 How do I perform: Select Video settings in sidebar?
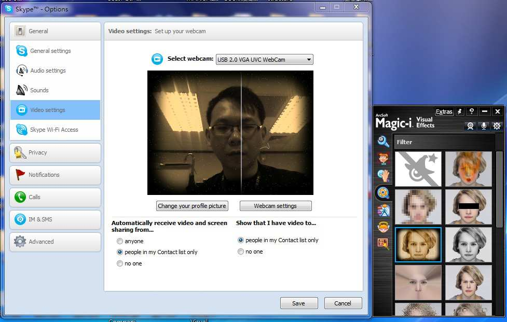click(x=56, y=110)
